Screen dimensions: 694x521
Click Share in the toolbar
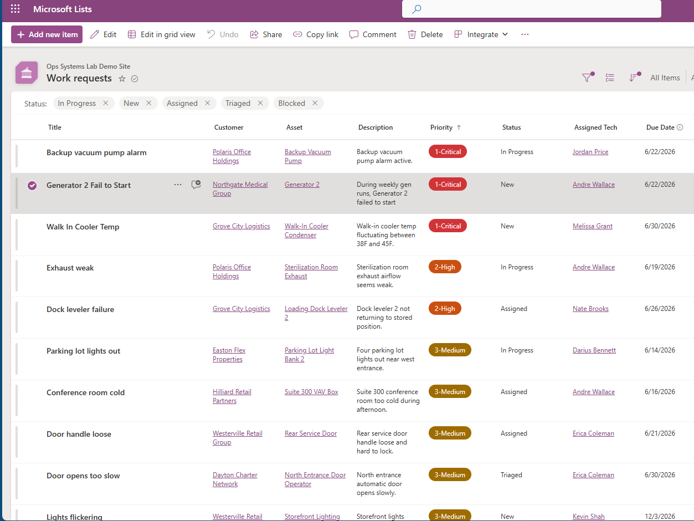[266, 34]
